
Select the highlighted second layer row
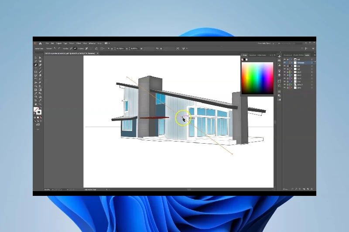click(301, 63)
